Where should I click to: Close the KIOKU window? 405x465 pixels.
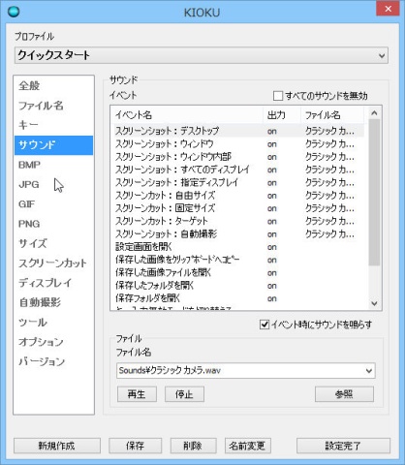389,9
